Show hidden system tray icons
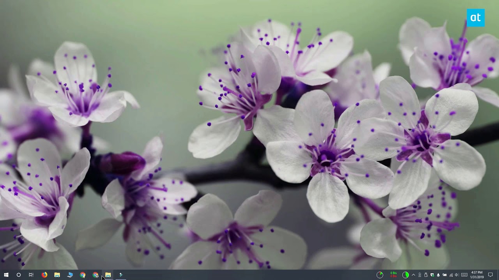The image size is (499, 280). click(413, 275)
